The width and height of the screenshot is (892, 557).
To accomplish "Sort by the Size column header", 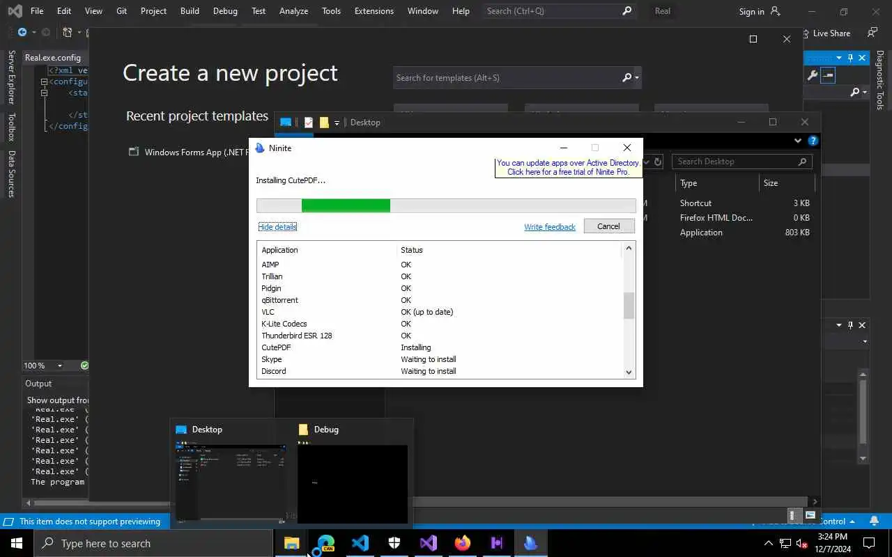I will pyautogui.click(x=786, y=183).
